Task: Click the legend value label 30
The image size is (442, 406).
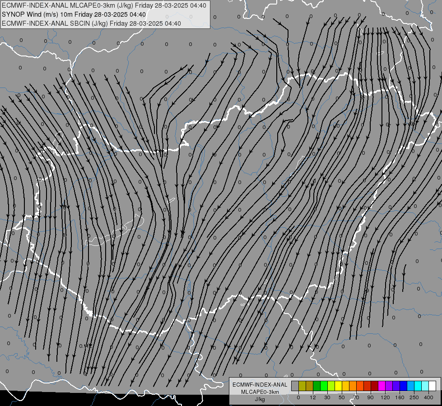Action: click(x=327, y=397)
